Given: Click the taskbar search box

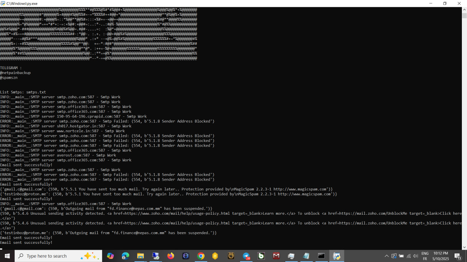Looking at the screenshot, I should coord(58,256).
